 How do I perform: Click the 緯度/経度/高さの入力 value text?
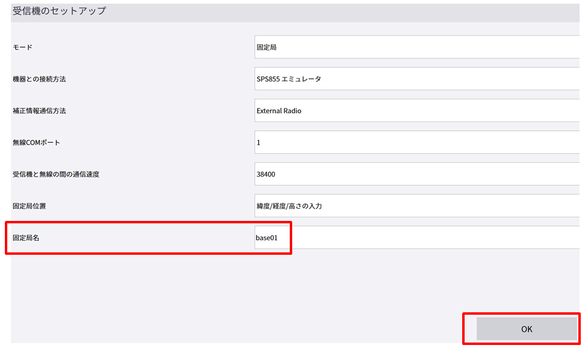coord(289,206)
